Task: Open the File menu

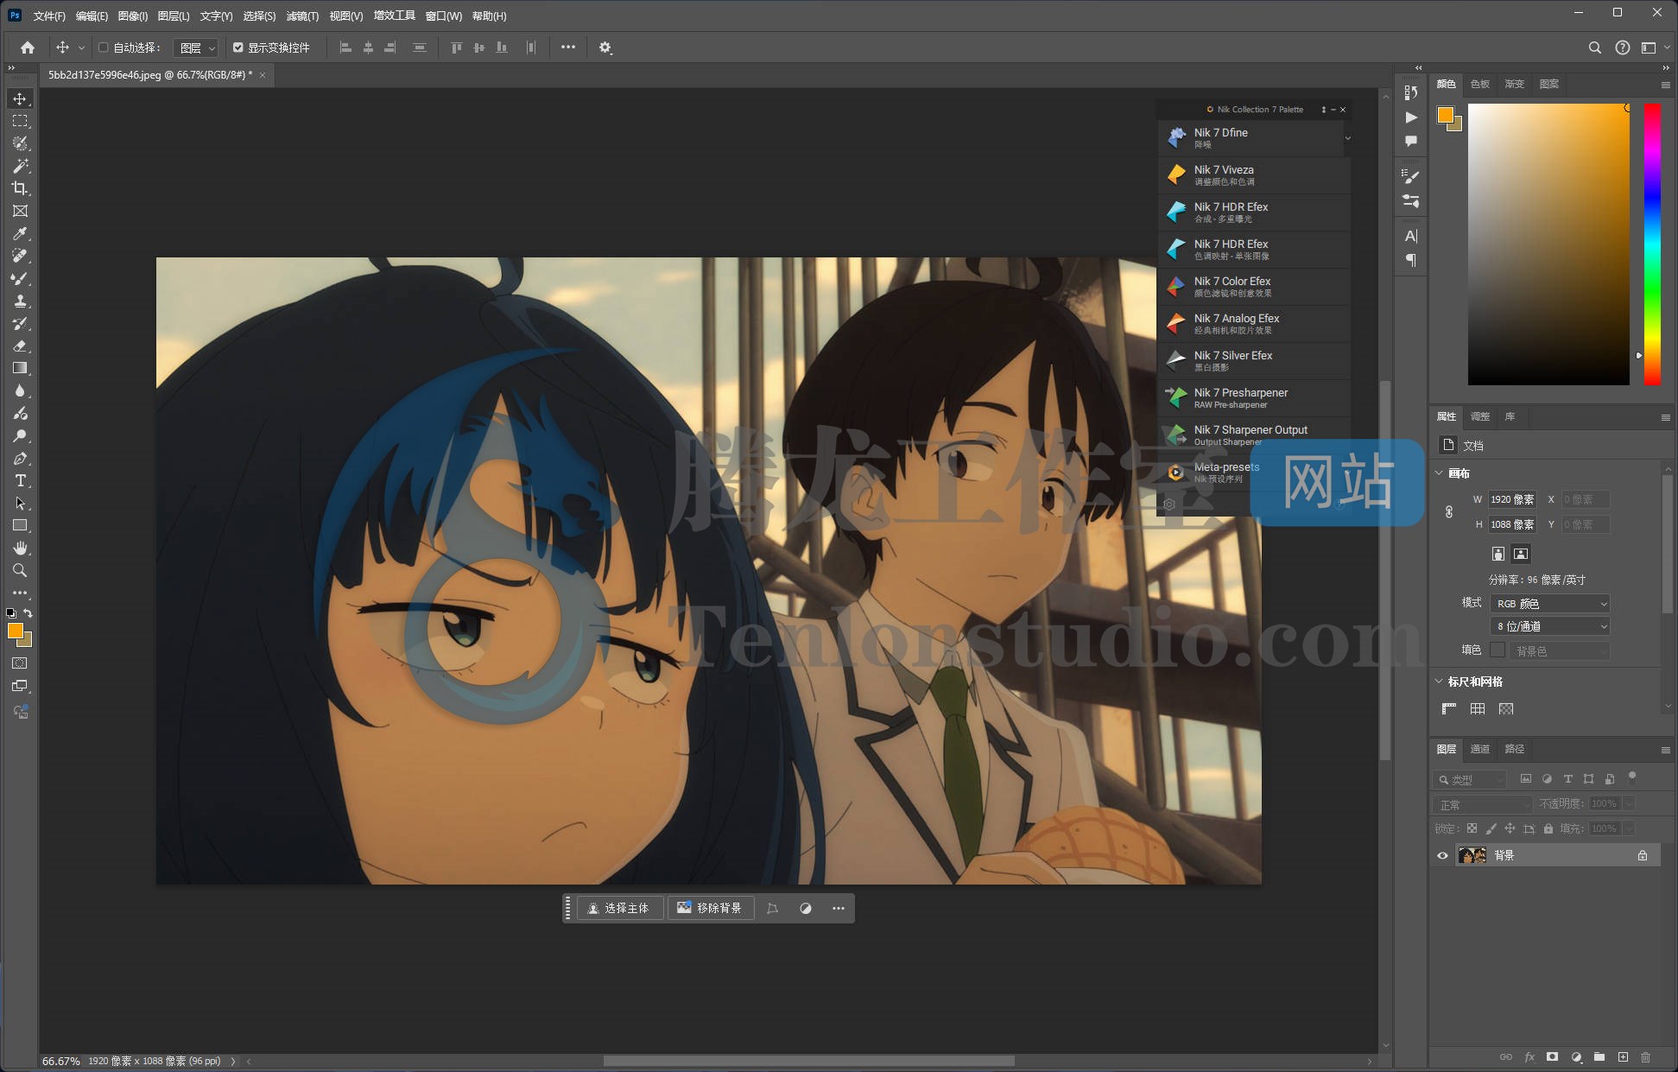Action: [48, 16]
